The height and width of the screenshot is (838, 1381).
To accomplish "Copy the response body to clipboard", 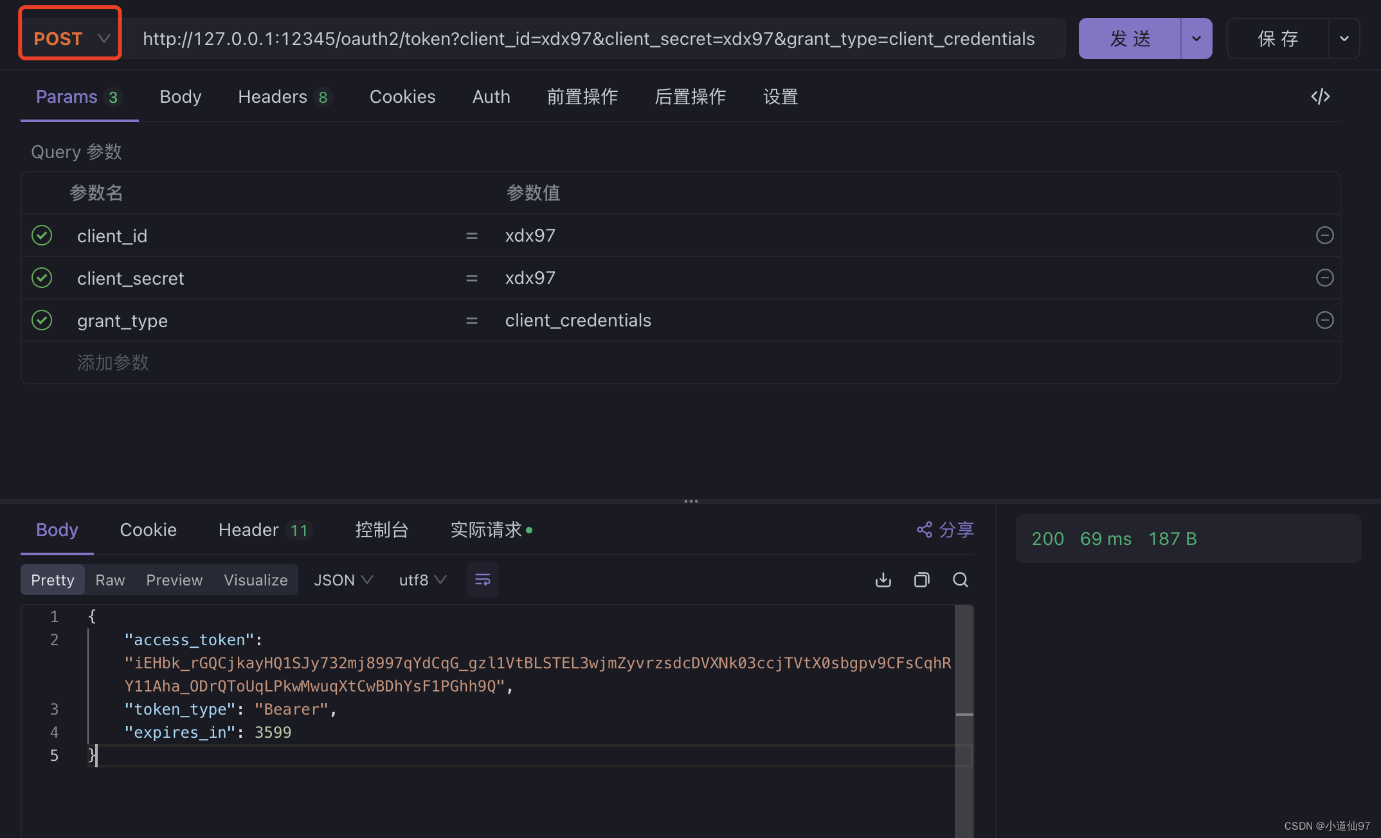I will (921, 580).
